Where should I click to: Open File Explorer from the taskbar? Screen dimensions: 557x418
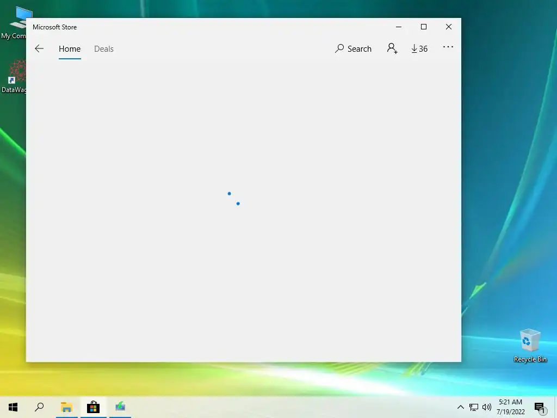66,407
